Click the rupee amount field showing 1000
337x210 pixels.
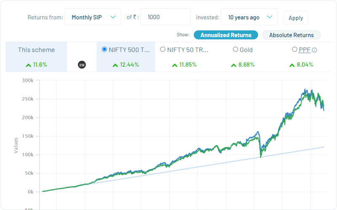click(165, 17)
